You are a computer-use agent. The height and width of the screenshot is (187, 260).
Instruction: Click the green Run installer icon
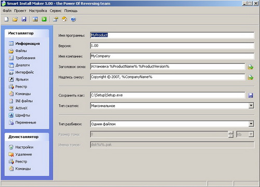click(44, 19)
